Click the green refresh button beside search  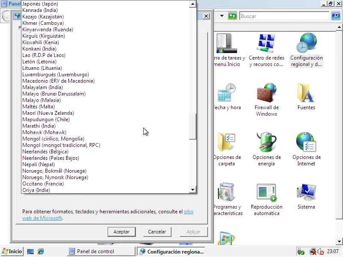point(232,16)
